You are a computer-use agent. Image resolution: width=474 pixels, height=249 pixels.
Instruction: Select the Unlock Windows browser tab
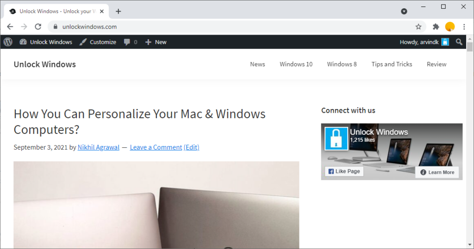tap(56, 12)
